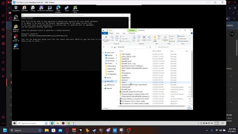Click the Refresh icon beside the address bar
This screenshot has width=238, height=134.
pyautogui.click(x=150, y=47)
